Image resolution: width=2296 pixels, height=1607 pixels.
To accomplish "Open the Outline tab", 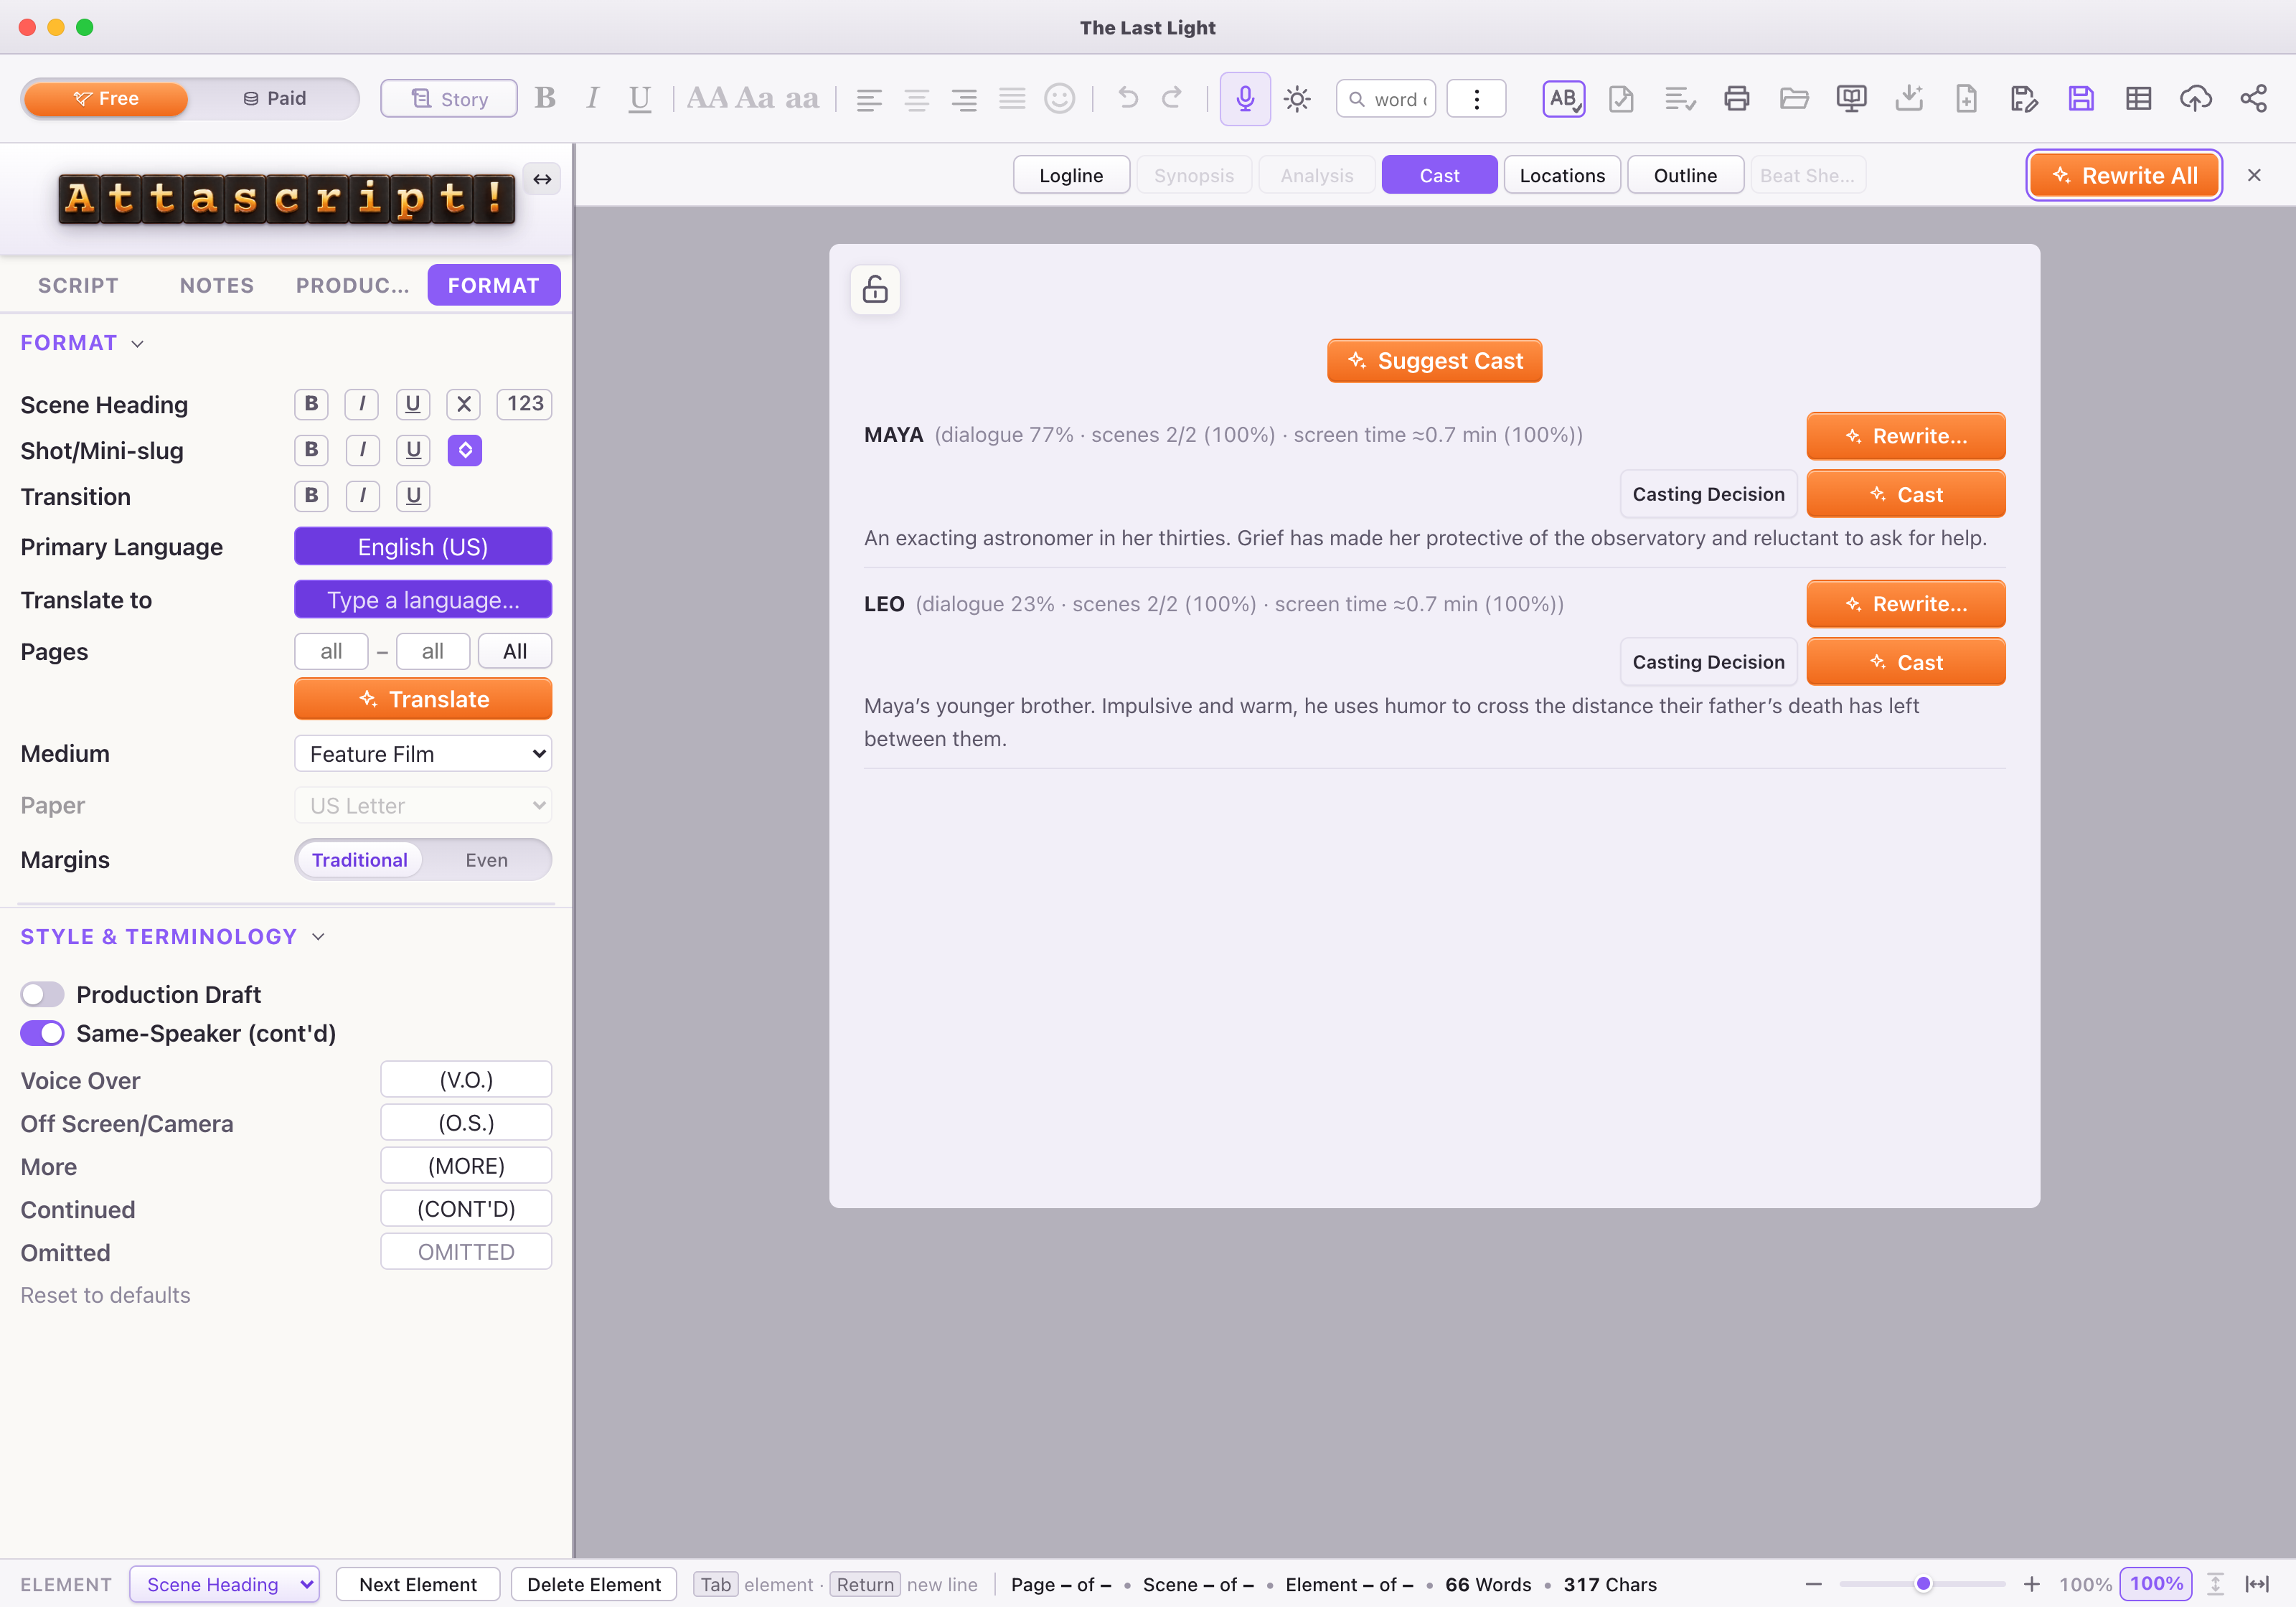I will [x=1685, y=175].
